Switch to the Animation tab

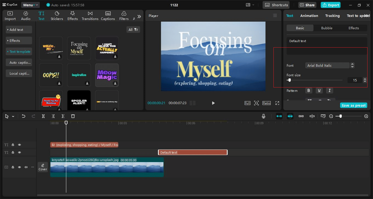pos(309,16)
